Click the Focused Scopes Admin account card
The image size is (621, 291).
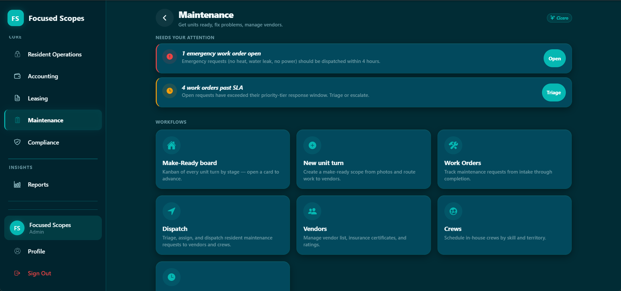click(x=53, y=228)
